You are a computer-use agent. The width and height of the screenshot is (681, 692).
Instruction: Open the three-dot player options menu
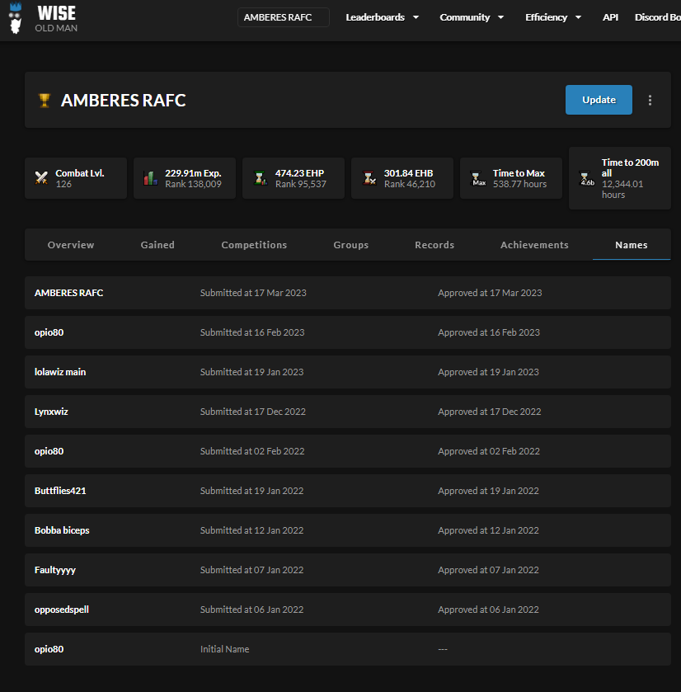(650, 100)
